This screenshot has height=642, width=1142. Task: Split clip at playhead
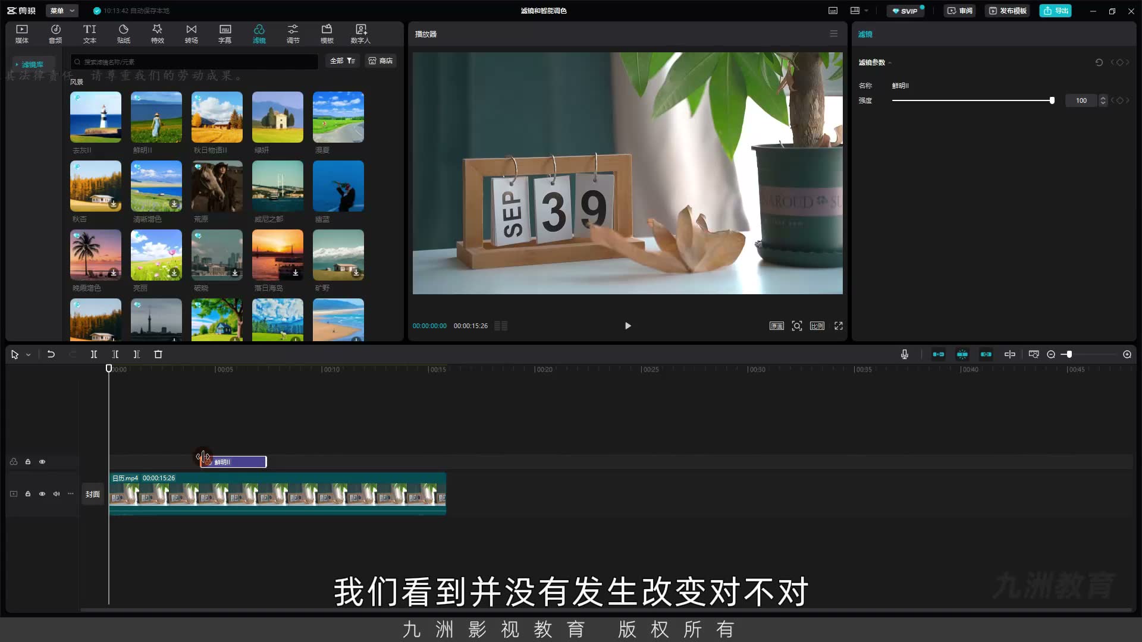coord(94,354)
